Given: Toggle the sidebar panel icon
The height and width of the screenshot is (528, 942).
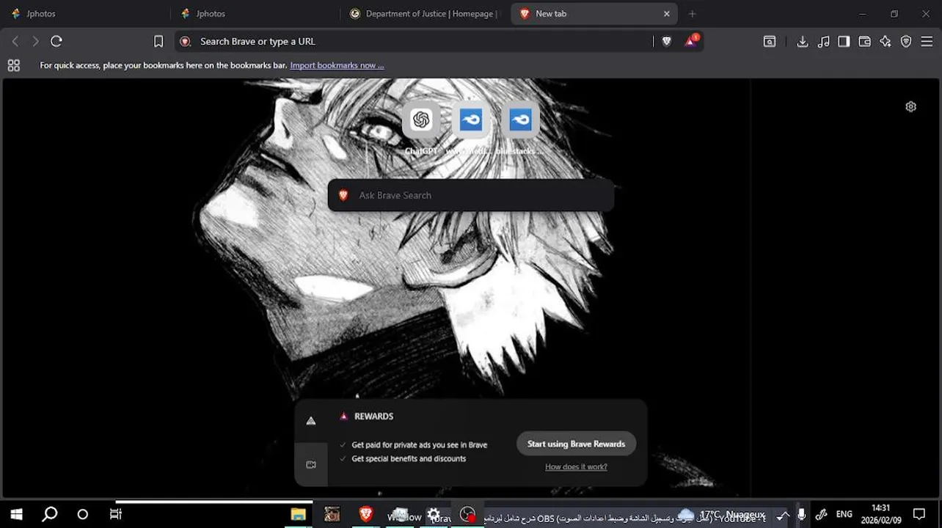Looking at the screenshot, I should point(844,42).
